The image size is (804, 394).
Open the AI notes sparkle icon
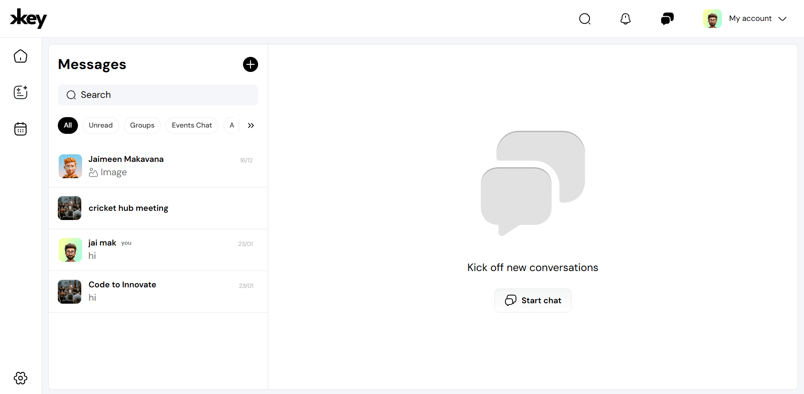point(21,92)
